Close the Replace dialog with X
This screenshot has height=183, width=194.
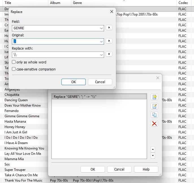(x=111, y=12)
